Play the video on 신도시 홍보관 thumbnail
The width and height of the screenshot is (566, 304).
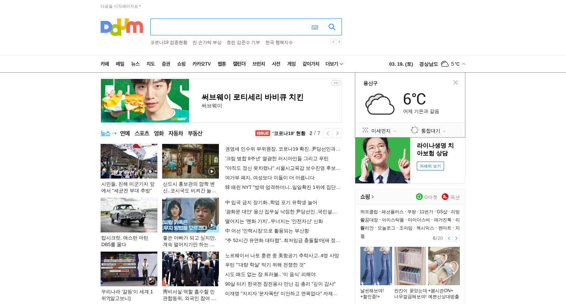pos(212,171)
